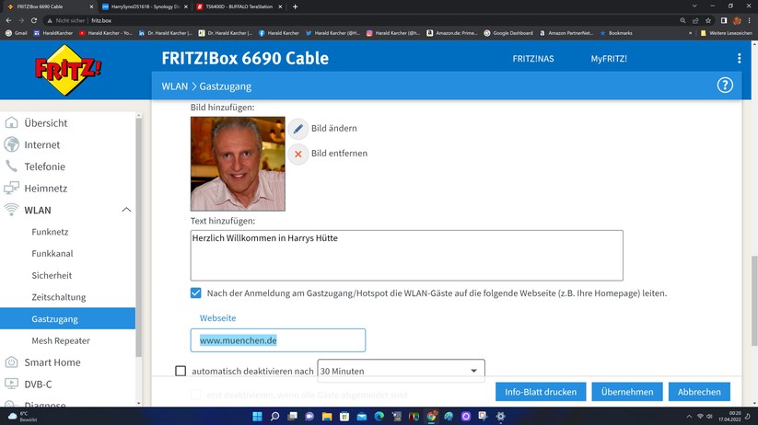Click the welcome text area
Viewport: 758px width, 425px height.
click(x=406, y=256)
